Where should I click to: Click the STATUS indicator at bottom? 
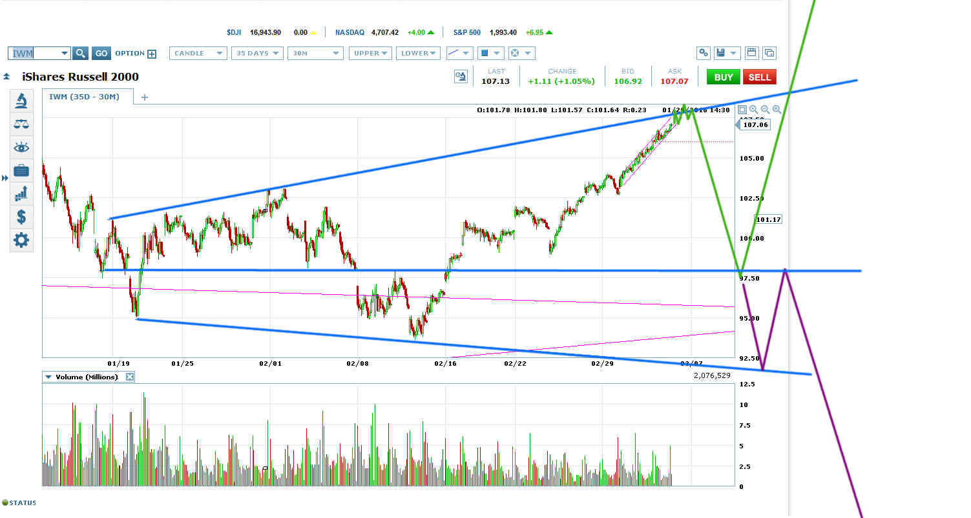tap(19, 503)
